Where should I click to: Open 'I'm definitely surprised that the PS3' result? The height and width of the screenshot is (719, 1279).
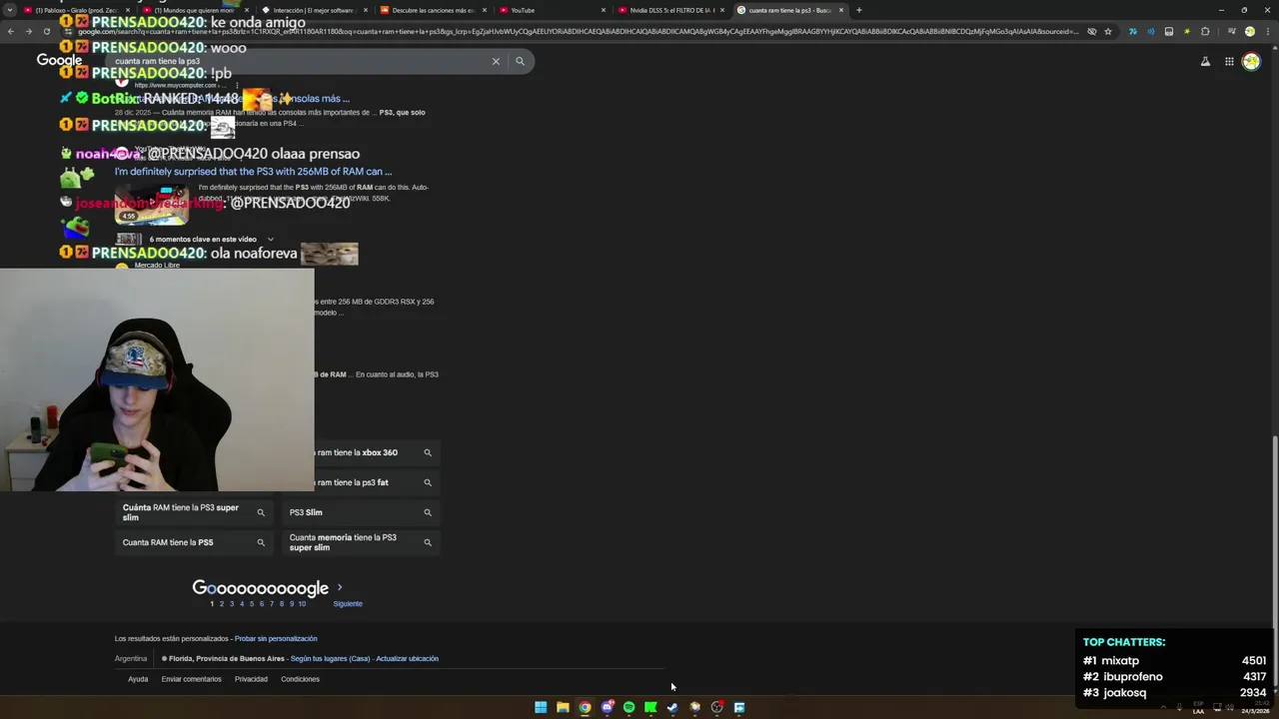253,172
